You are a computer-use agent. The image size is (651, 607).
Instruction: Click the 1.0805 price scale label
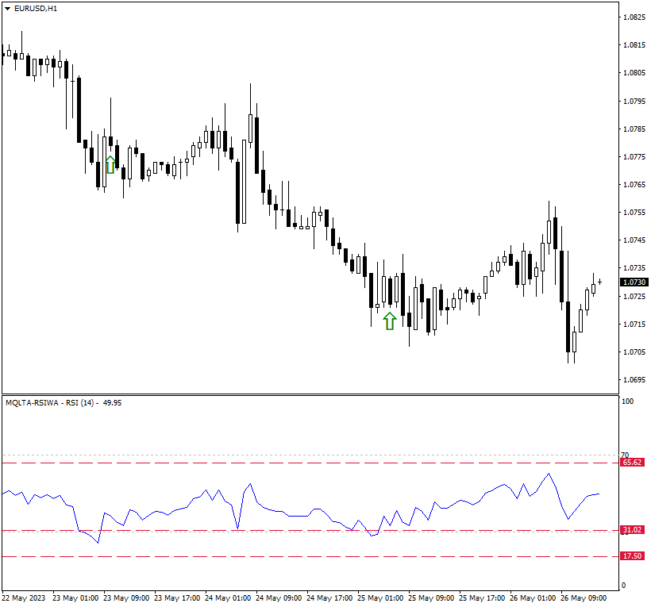pos(634,73)
